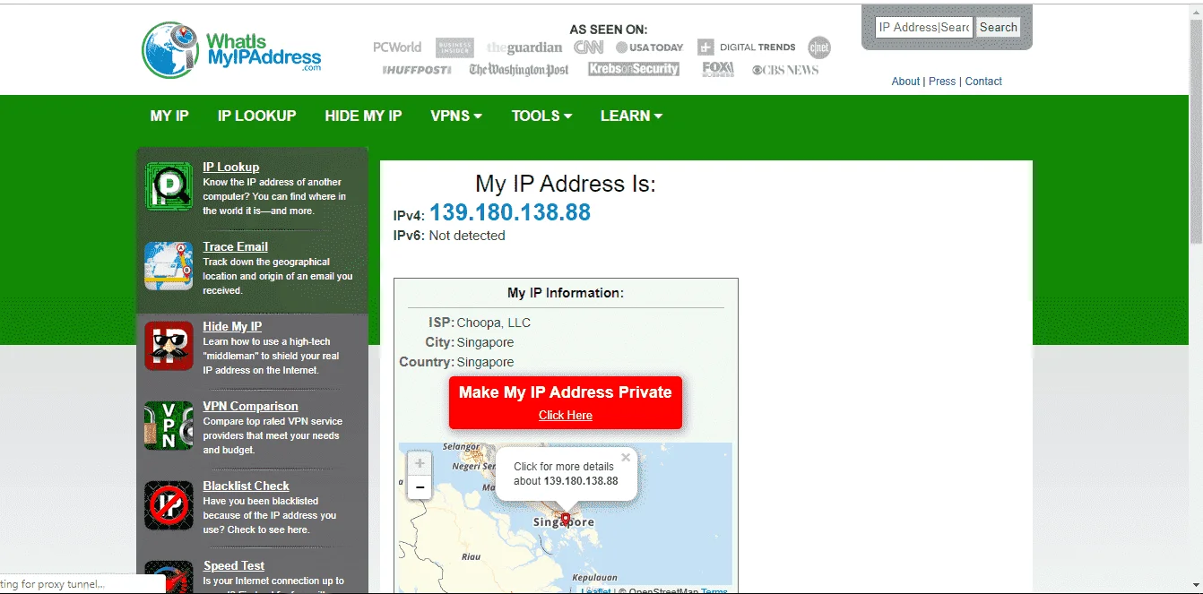Go to IP LOOKUP in navigation
Viewport: 1203px width, 594px height.
[256, 116]
